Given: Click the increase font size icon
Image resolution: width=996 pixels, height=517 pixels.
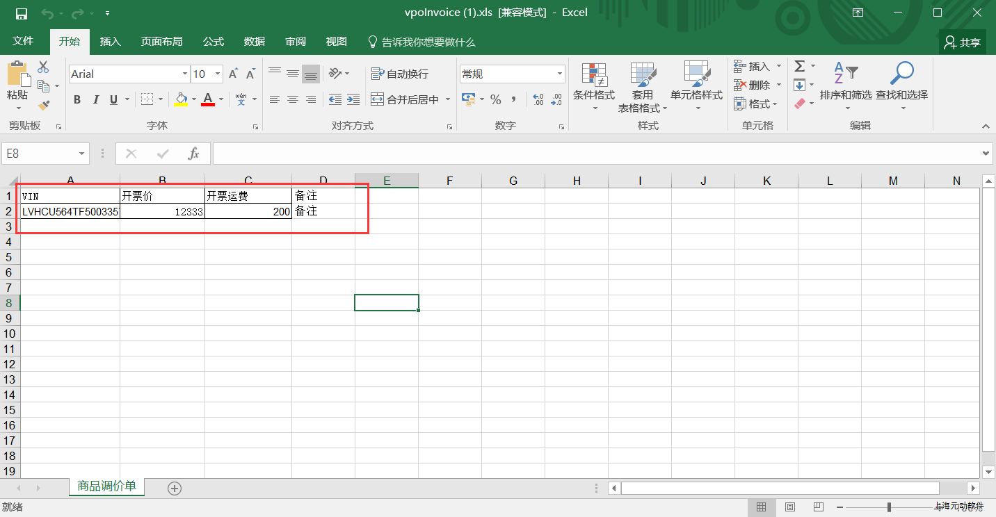Looking at the screenshot, I should [x=234, y=74].
